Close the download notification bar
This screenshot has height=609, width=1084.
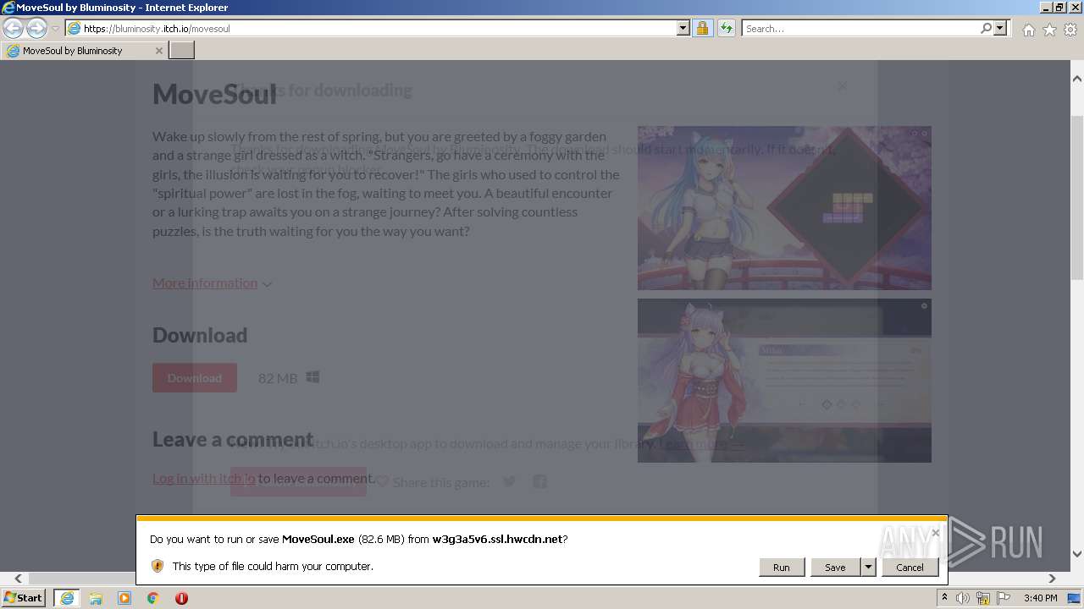click(x=935, y=533)
